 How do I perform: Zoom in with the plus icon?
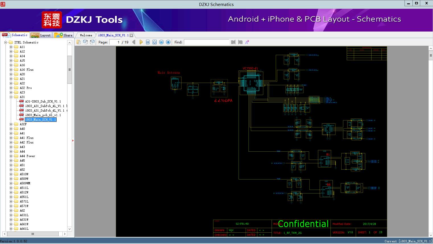[x=168, y=42]
